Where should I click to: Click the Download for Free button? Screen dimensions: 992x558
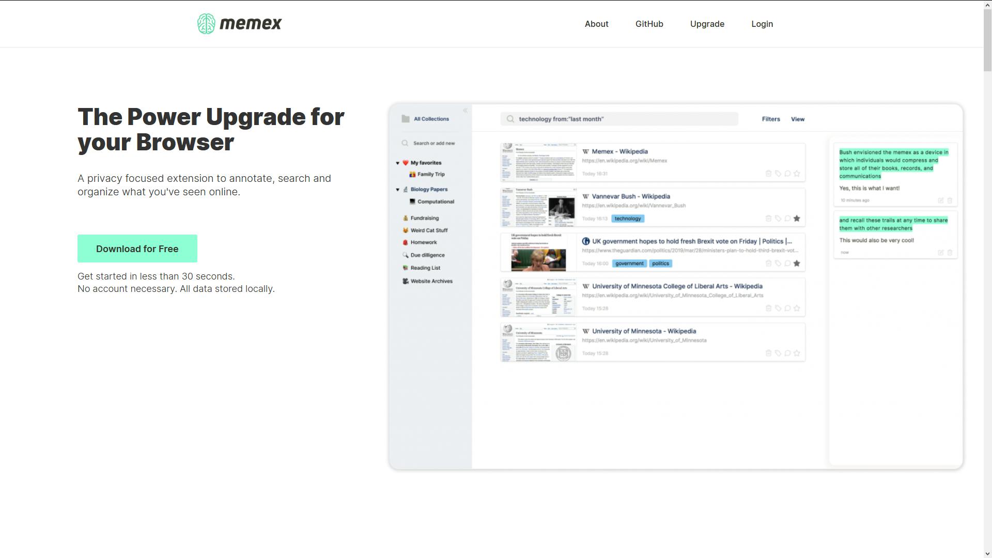(137, 249)
